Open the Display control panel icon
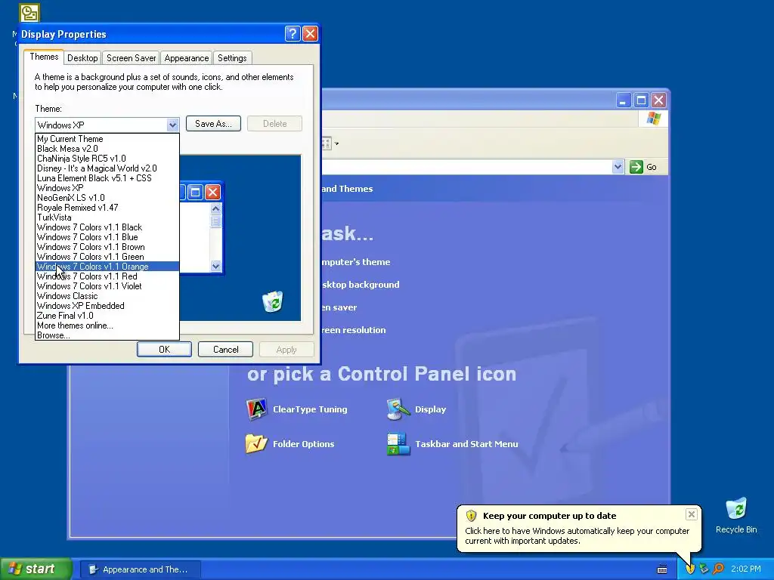The height and width of the screenshot is (580, 774). coord(398,409)
